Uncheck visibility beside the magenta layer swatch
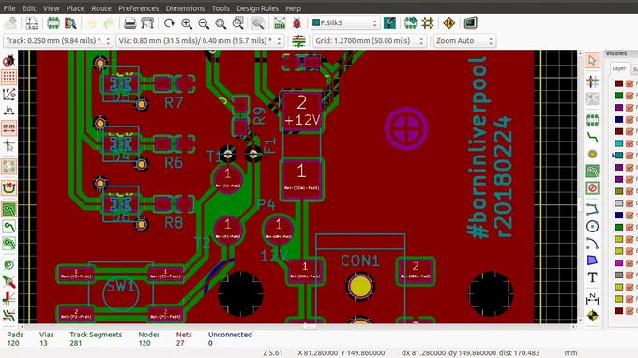Image resolution: width=638 pixels, height=358 pixels. click(x=630, y=263)
